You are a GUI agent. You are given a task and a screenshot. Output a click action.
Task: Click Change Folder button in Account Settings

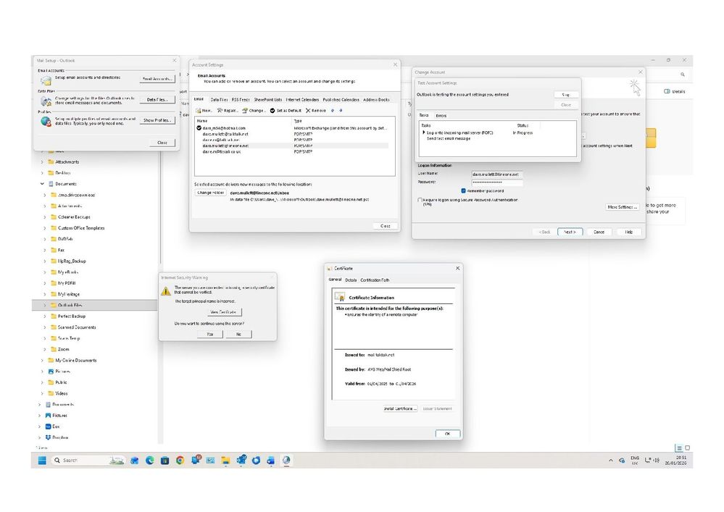coord(211,193)
